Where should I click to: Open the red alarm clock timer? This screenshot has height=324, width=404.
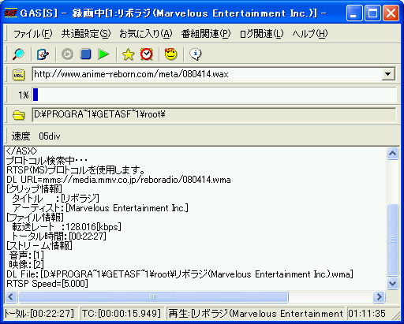click(146, 54)
